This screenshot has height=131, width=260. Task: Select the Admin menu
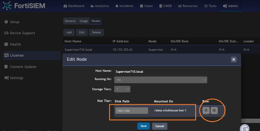(230, 6)
